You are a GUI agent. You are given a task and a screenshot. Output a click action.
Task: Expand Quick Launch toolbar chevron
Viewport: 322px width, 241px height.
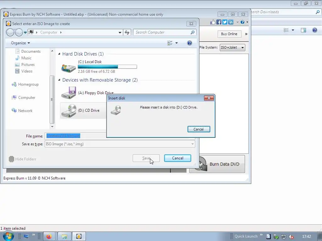[x=261, y=235]
